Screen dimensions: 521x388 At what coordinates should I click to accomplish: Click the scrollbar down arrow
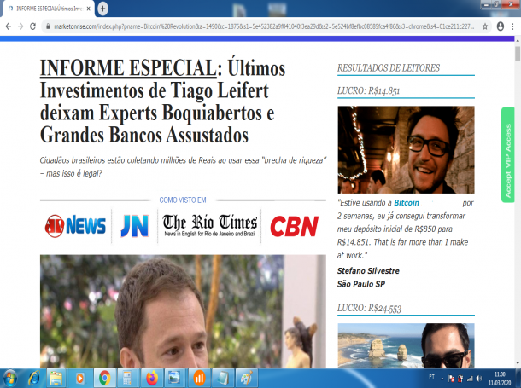click(518, 363)
